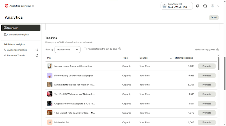Open Minimalist Art pin thumbnail
This screenshot has height=126, width=226.
(50, 122)
